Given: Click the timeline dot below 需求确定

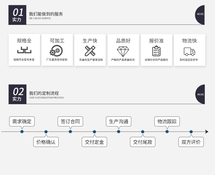Looking at the screenshot, I should point(22,132).
